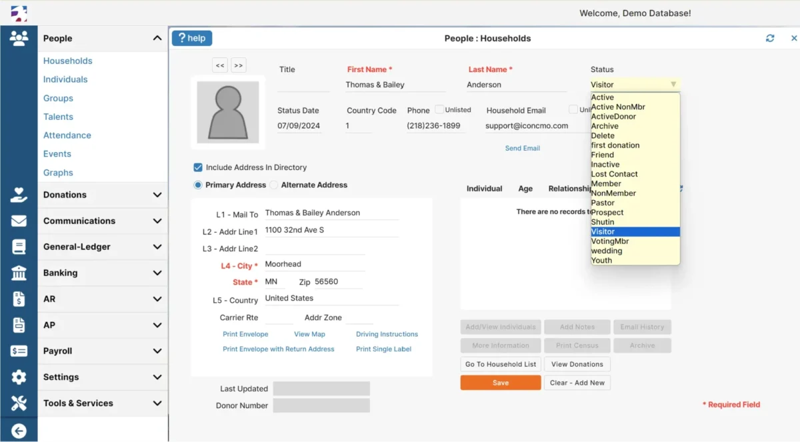This screenshot has width=800, height=442.
Task: Open the Banking building icon
Action: (x=19, y=273)
